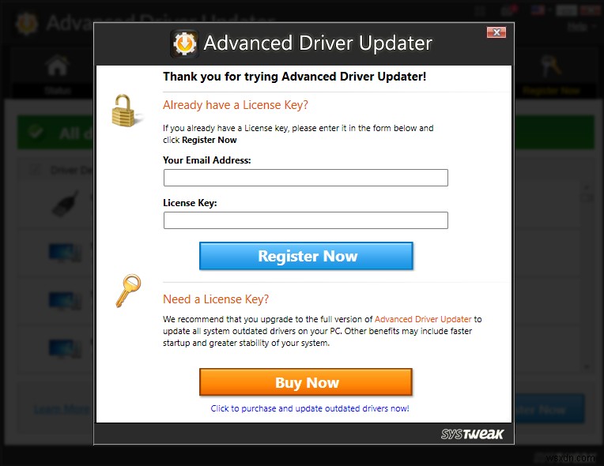Click the blue Register Now button

coord(306,256)
